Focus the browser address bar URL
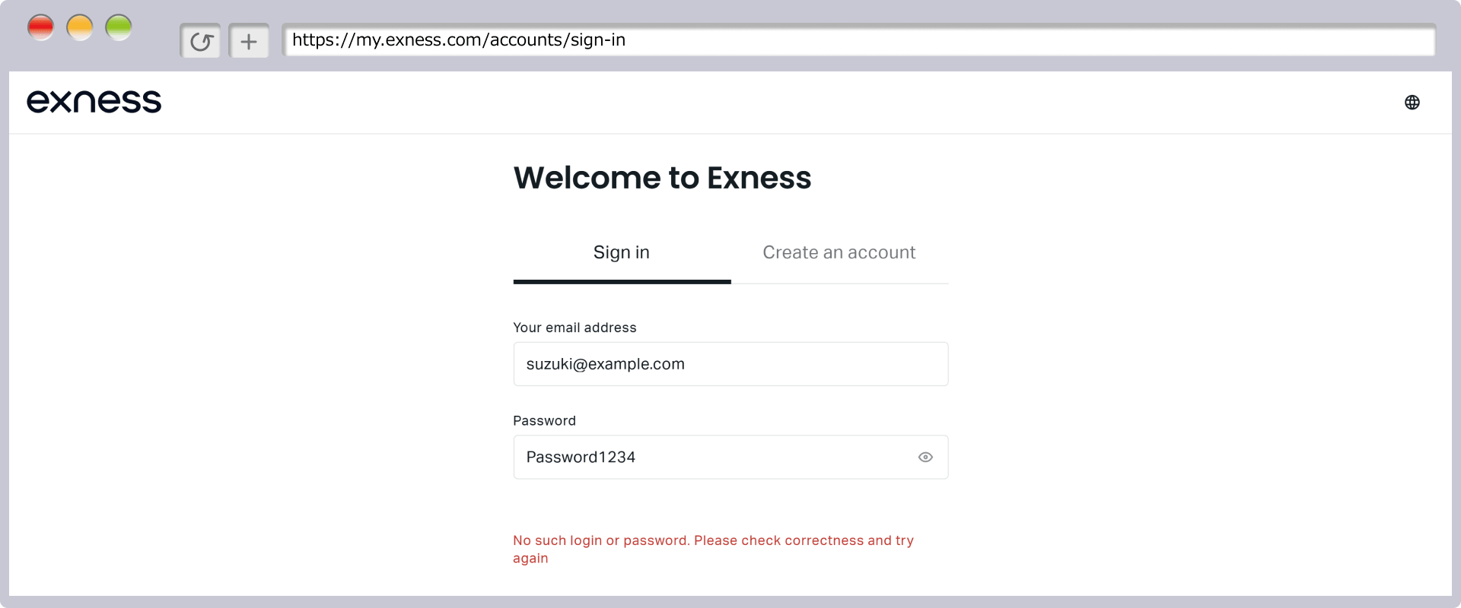 (x=858, y=40)
